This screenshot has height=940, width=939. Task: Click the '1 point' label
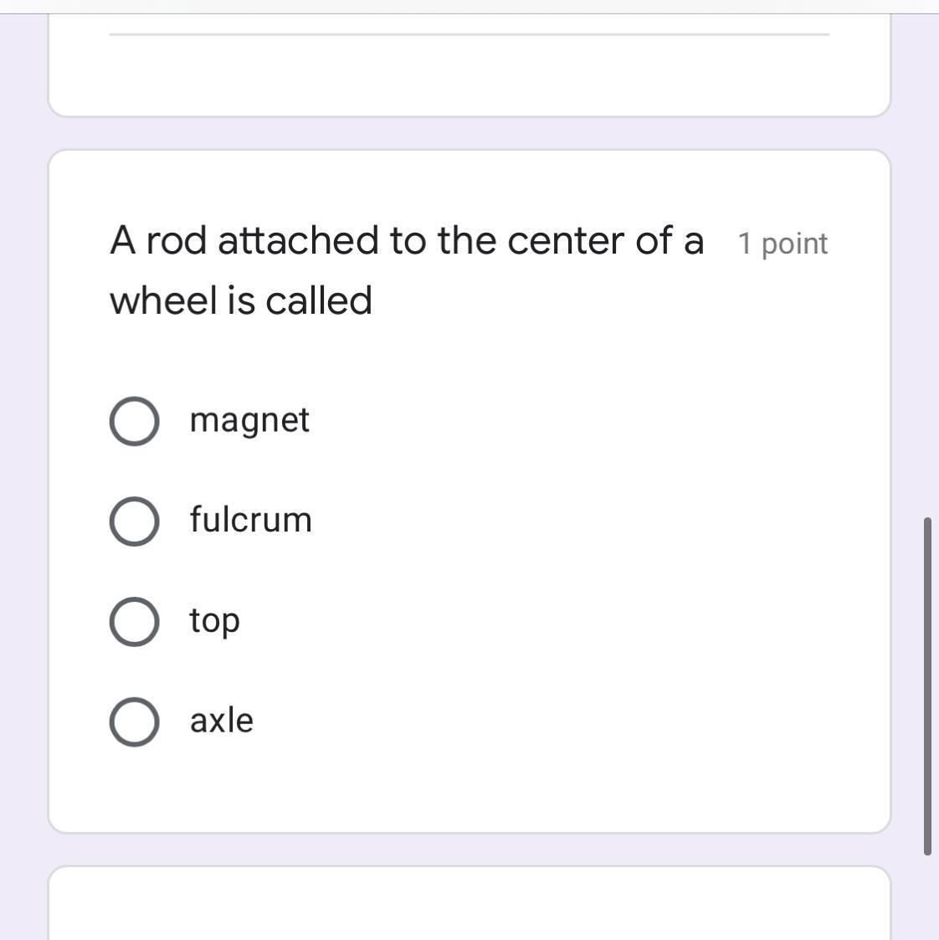click(x=782, y=244)
